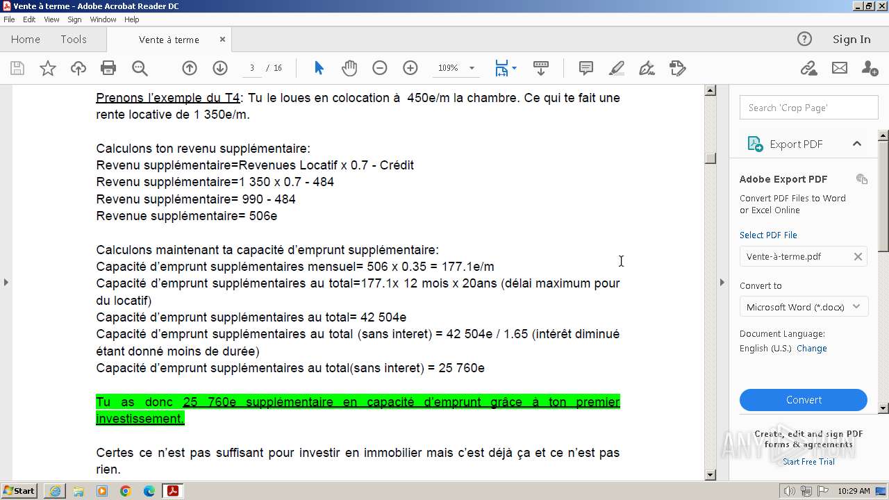Open the find text magnifier tool
Viewport: 889px width, 500px height.
[140, 68]
